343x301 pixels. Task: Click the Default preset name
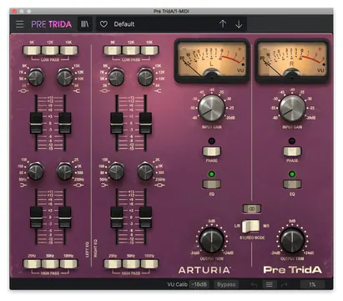coord(124,24)
